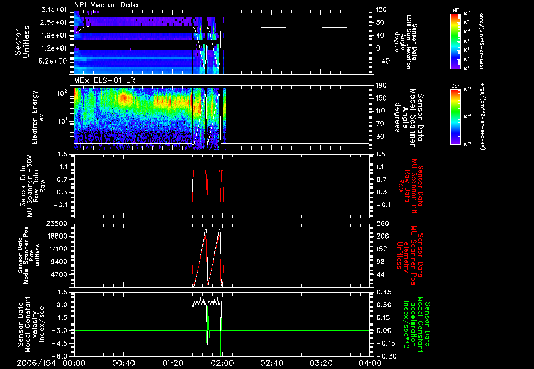Viewport: 534px width, 369px height.
Task: Click the "4700" scanner position tick value
Action: pyautogui.click(x=59, y=274)
